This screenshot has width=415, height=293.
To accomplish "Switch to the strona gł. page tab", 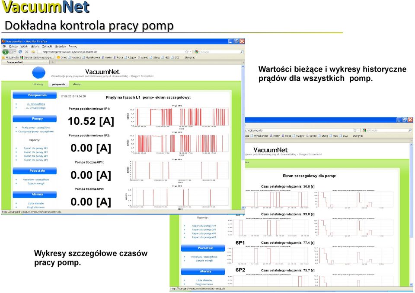I will [x=38, y=84].
